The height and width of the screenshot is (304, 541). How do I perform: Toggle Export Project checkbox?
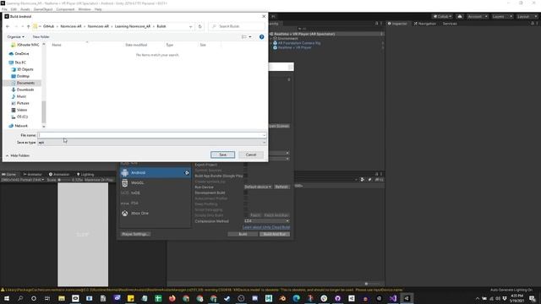coord(246,165)
